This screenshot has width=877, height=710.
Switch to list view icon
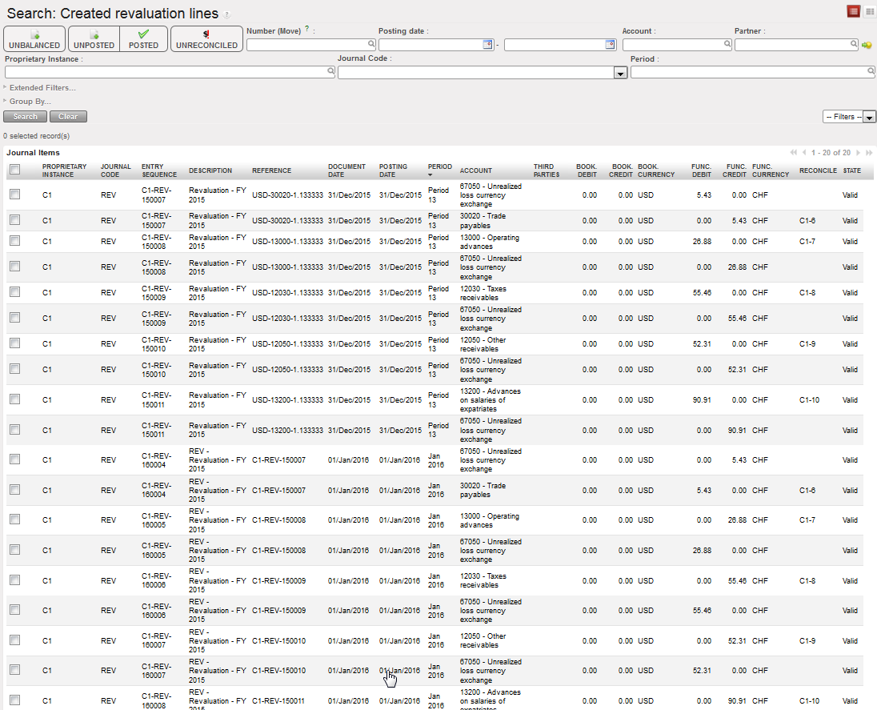(854, 11)
